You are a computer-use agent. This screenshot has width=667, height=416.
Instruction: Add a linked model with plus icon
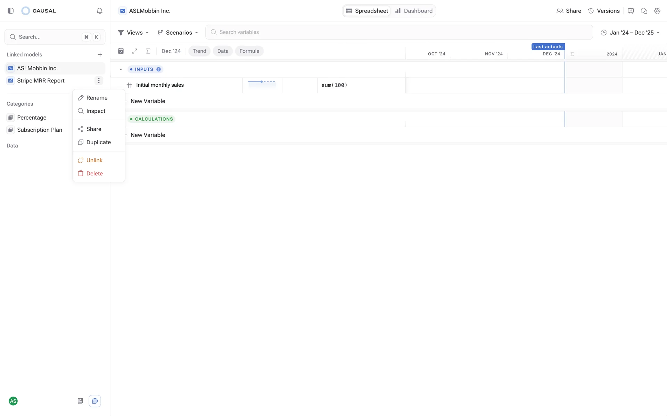click(x=100, y=54)
